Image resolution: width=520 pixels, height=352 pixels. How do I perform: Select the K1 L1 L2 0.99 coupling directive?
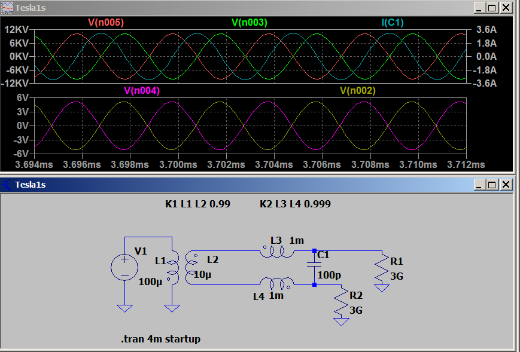click(x=197, y=204)
